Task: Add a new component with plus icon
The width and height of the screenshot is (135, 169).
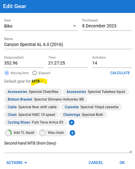Action: point(72,123)
